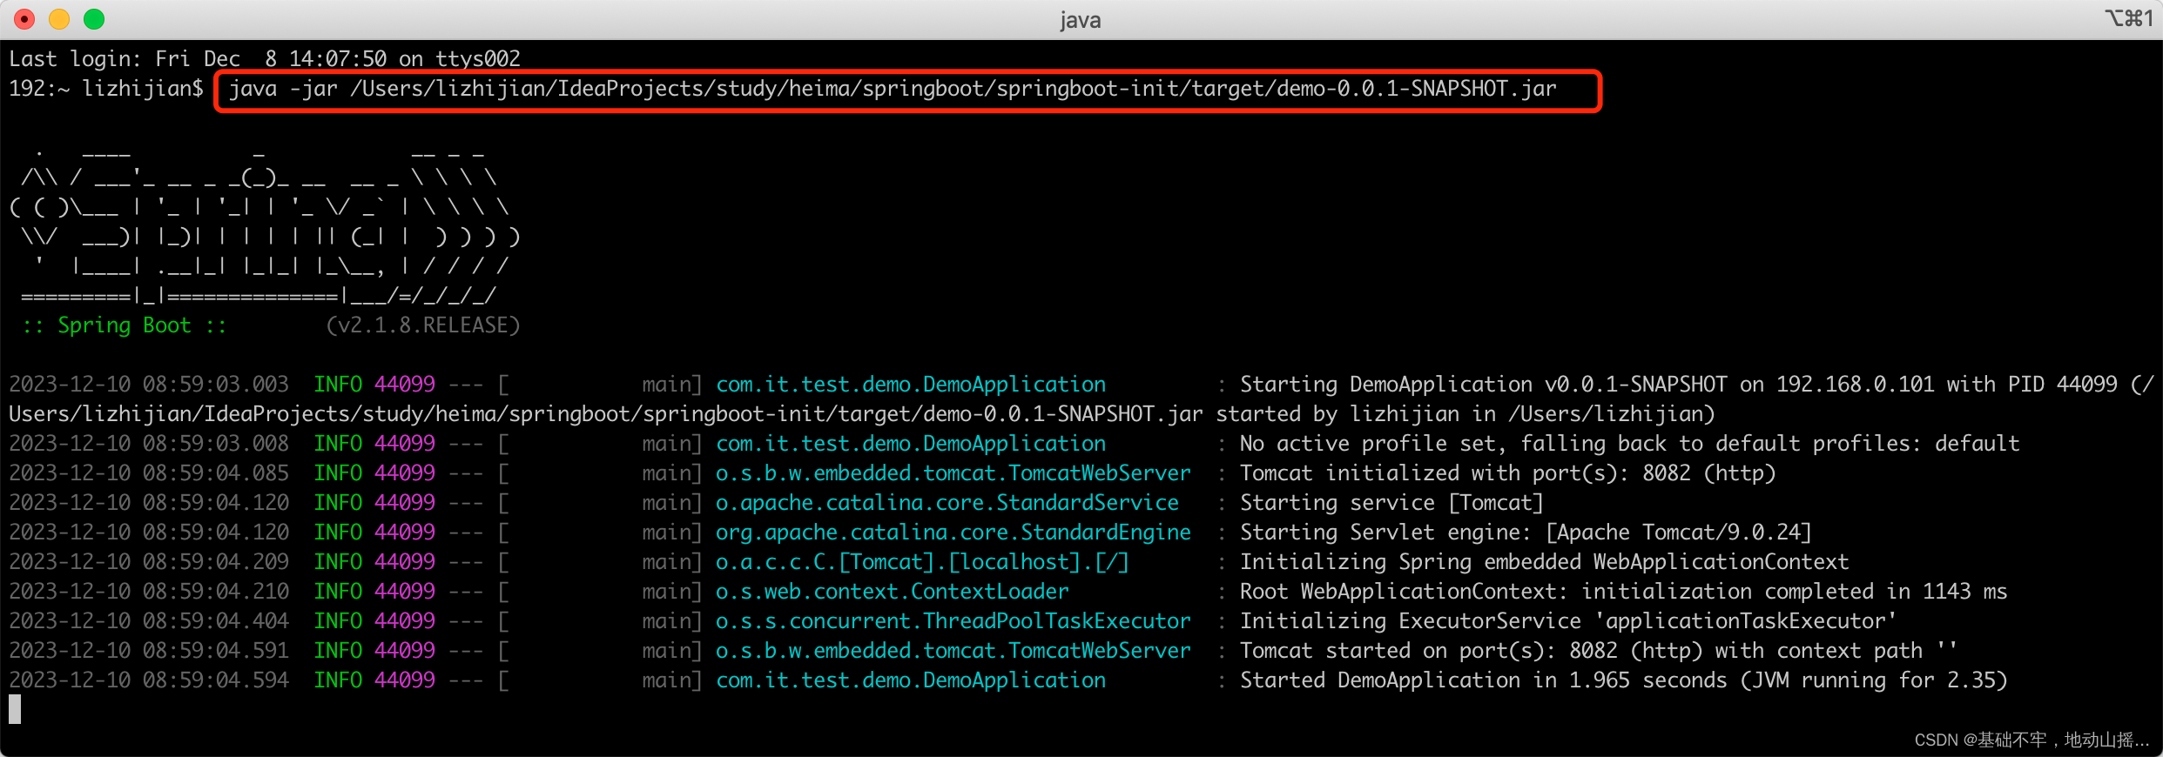Click 'Tomcat started on port(s): 8082' message
The image size is (2163, 757).
coord(1599,651)
